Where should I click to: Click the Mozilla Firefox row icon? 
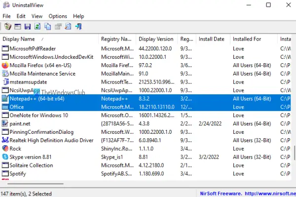pos(5,65)
